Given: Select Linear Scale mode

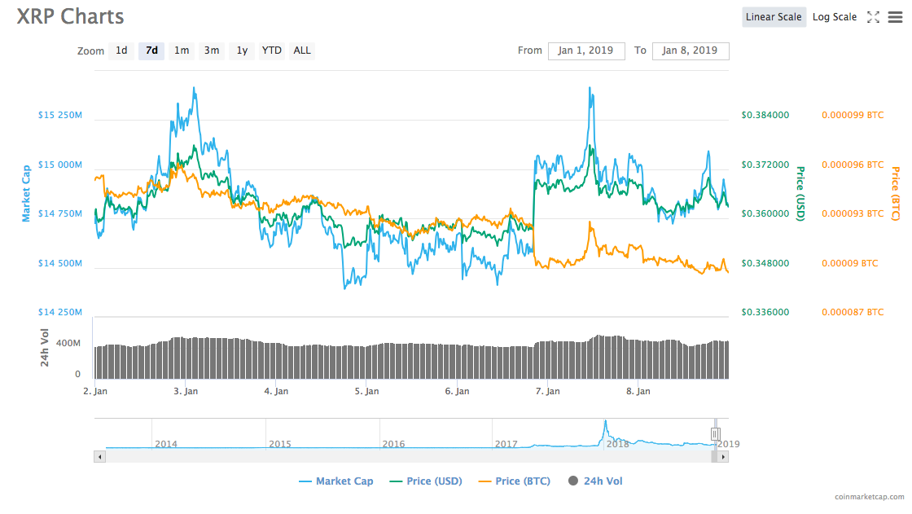Looking at the screenshot, I should (x=773, y=16).
